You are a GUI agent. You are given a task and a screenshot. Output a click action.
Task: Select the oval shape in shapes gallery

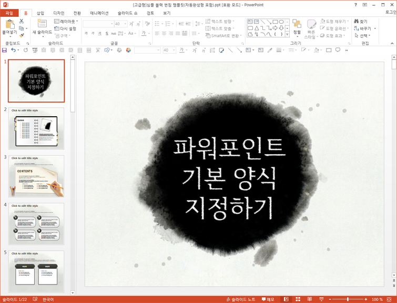(281, 22)
